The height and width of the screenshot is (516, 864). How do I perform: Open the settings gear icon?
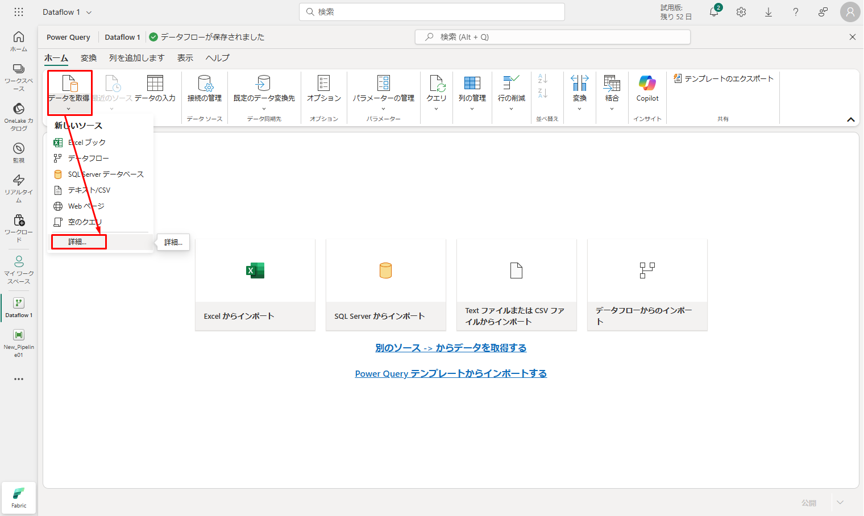(x=741, y=12)
